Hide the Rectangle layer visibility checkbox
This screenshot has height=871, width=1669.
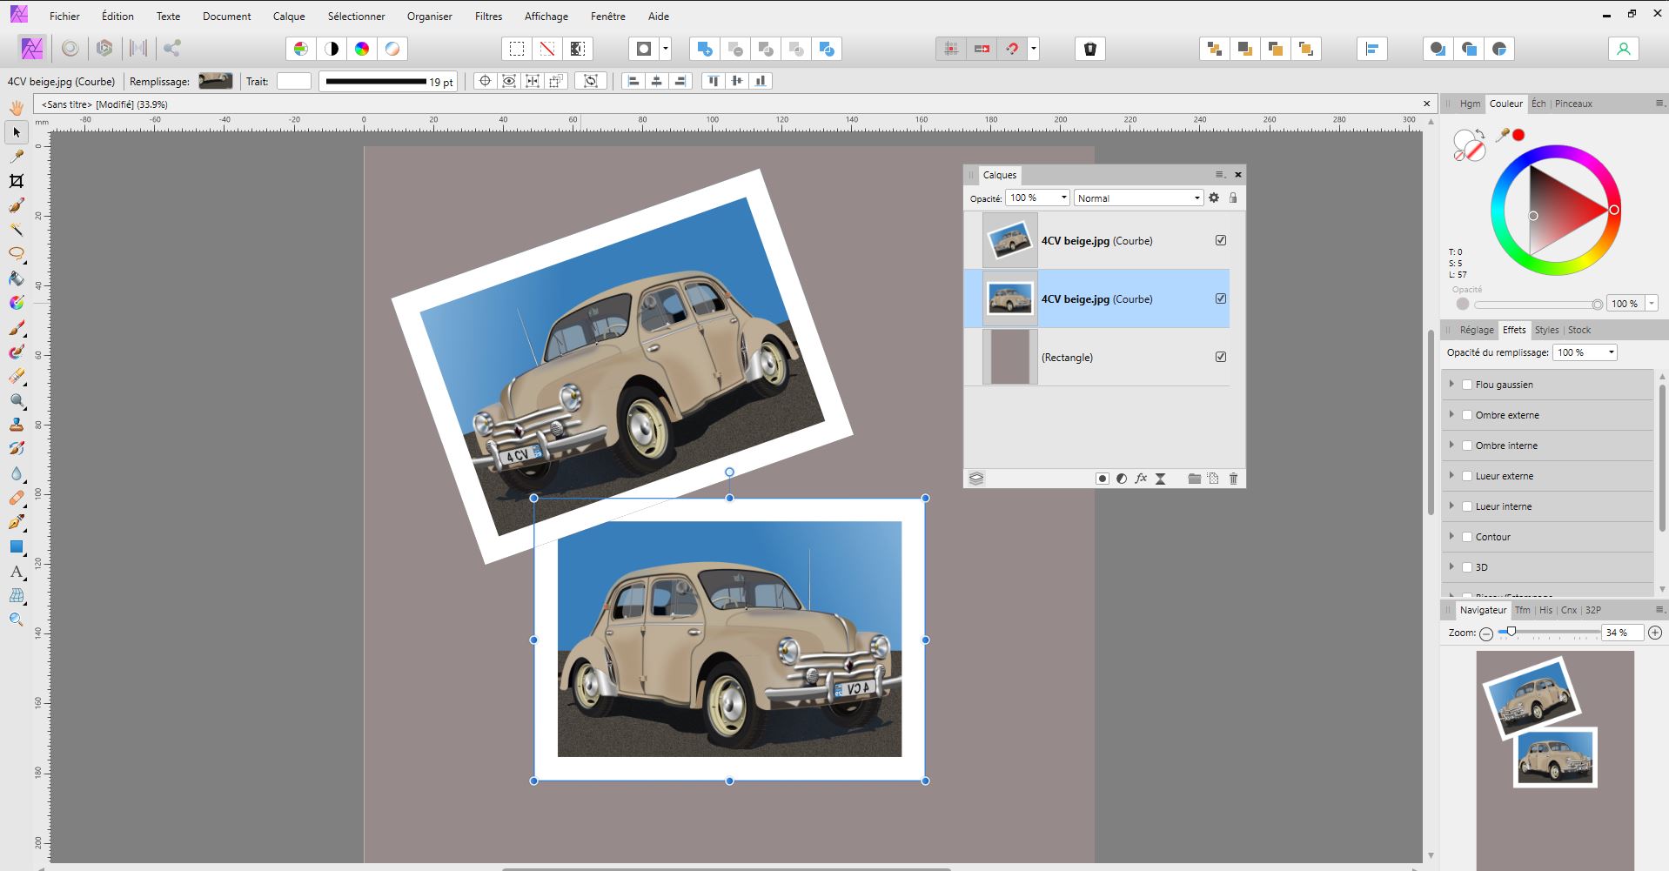click(1221, 357)
